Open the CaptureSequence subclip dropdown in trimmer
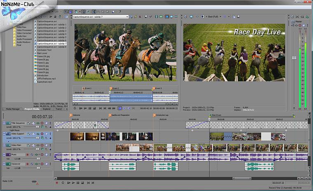The width and height of the screenshot is (313, 191). [x=126, y=17]
